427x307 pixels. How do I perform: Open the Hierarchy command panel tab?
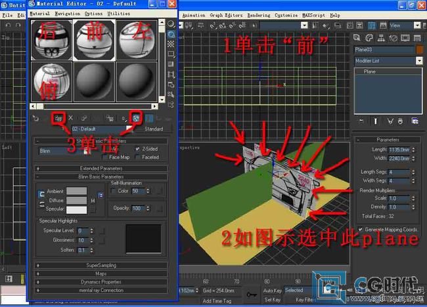[x=381, y=38]
